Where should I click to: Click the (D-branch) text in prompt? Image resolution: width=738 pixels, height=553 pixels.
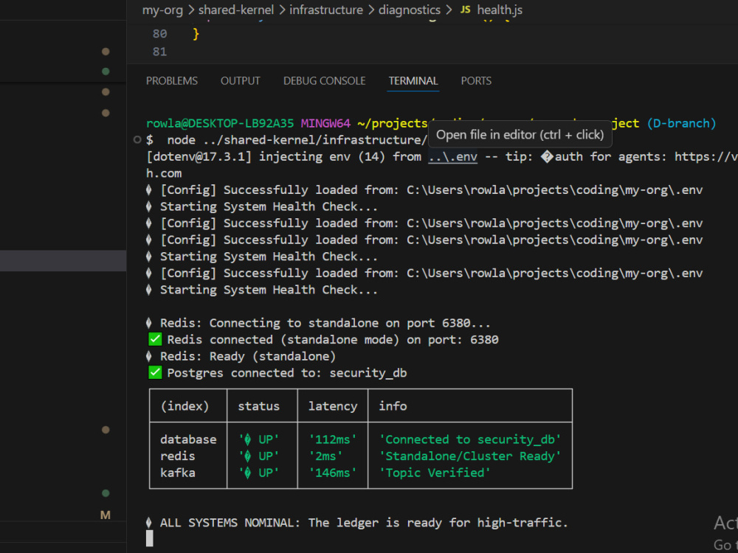coord(681,123)
